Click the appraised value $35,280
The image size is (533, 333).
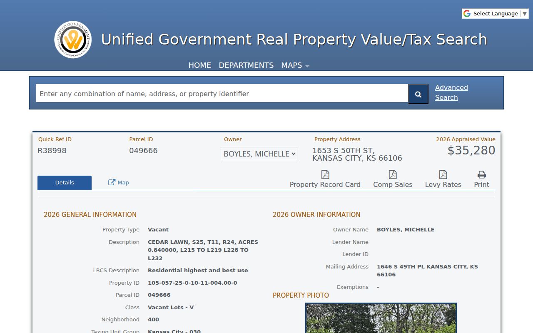[471, 150]
